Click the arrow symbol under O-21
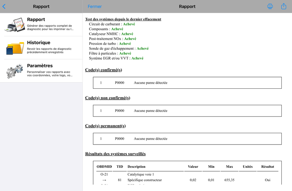This screenshot has width=292, height=191. (x=104, y=180)
